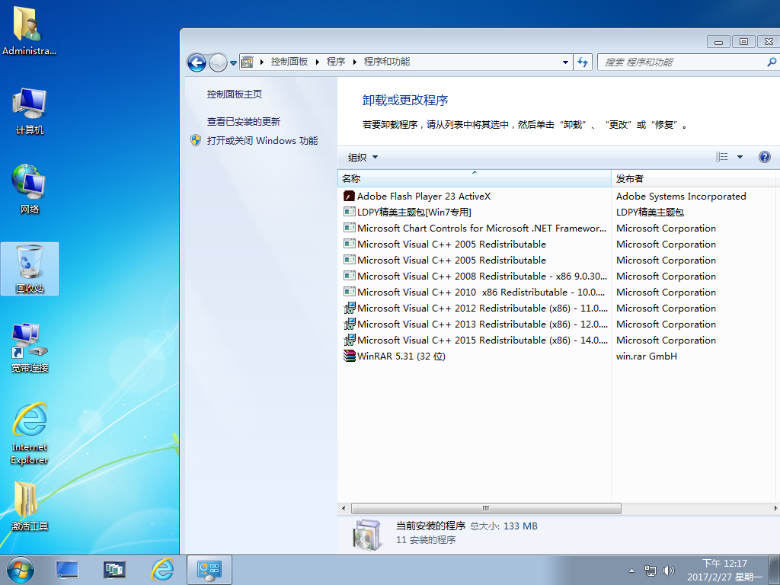
Task: Select 控制面板 breadcrumb in address bar
Action: pyautogui.click(x=289, y=62)
